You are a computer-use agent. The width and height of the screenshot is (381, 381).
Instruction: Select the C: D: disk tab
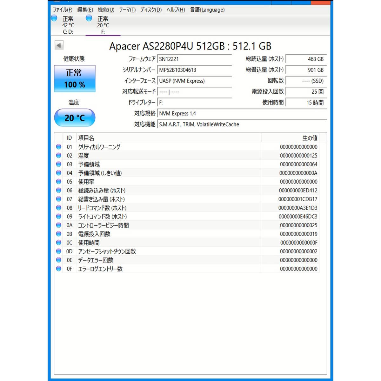click(x=68, y=25)
